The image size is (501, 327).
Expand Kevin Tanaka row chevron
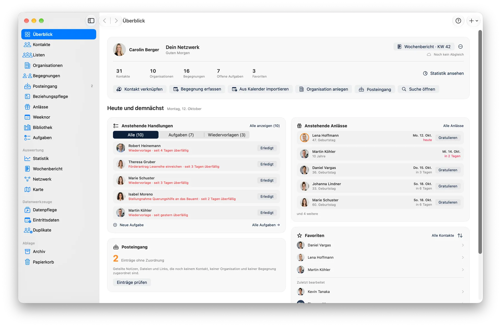tap(463, 292)
